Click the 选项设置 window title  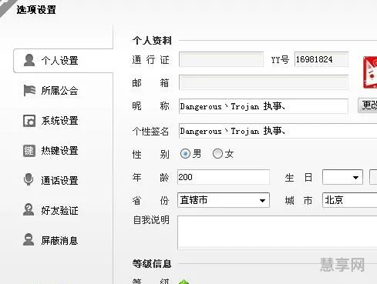click(x=36, y=10)
